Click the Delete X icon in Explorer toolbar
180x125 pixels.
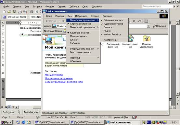click(x=134, y=21)
